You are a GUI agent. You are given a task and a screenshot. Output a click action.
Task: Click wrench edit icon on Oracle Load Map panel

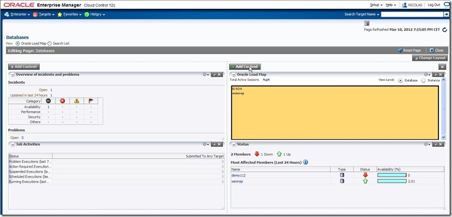coord(435,75)
